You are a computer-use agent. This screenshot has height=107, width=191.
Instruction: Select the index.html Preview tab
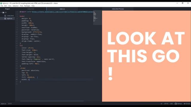tap(118, 9)
